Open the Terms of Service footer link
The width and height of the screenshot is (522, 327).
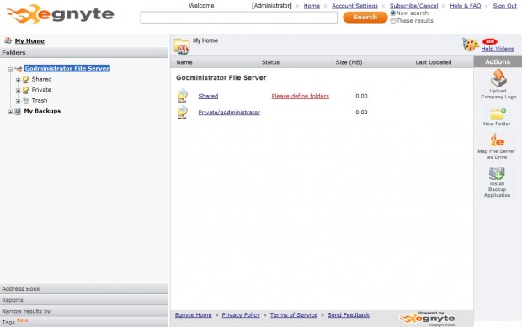pos(294,314)
